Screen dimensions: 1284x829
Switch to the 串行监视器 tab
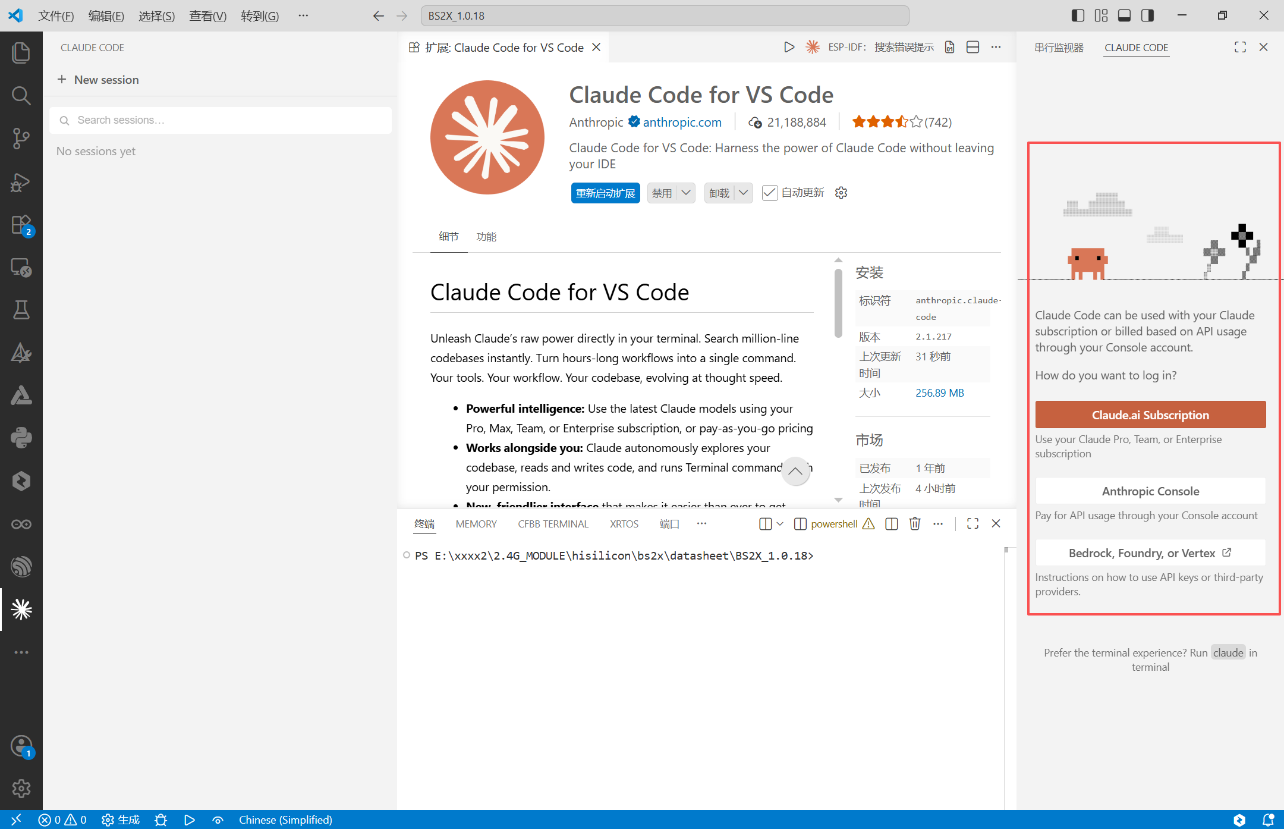[1059, 48]
